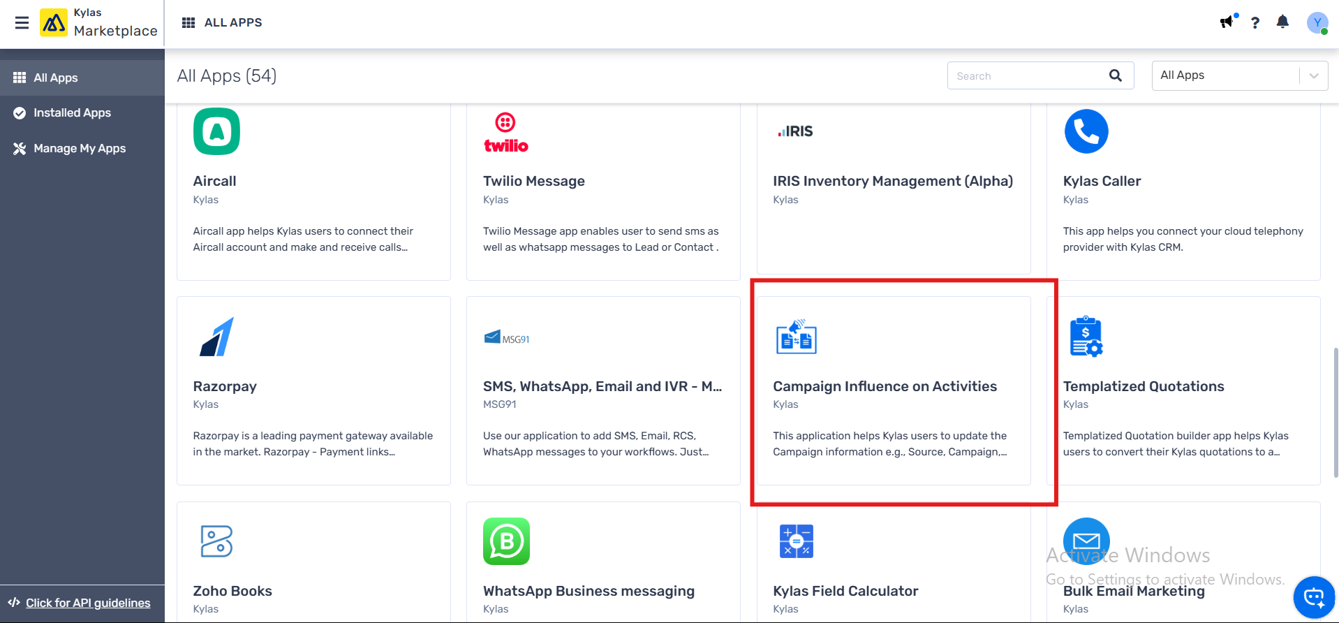
Task: Click the Manage My Apps tools icon
Action: tap(20, 149)
